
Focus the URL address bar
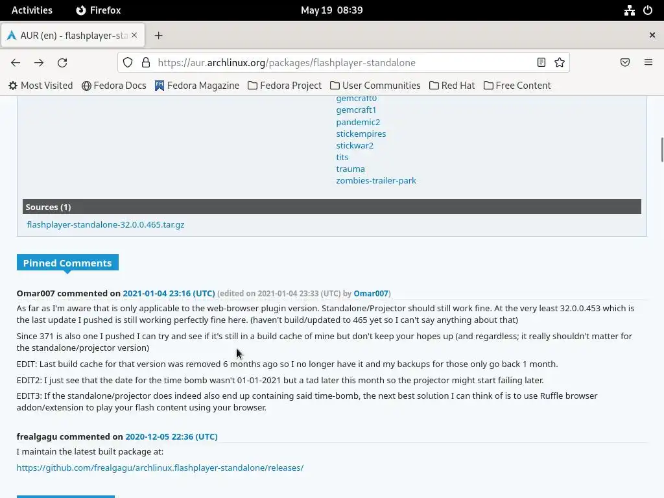tap(343, 63)
